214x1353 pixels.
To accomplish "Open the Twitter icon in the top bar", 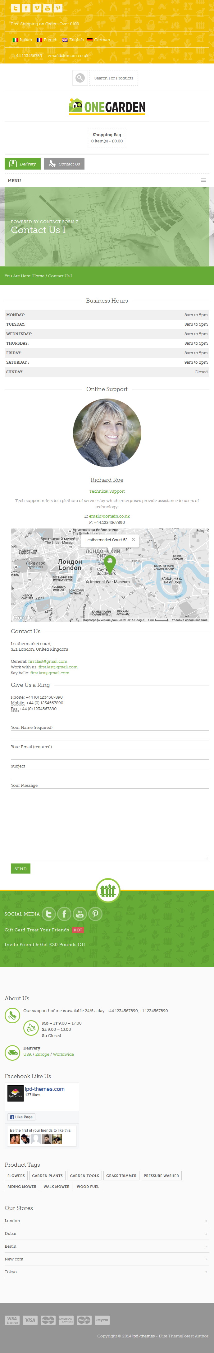I will click(15, 8).
